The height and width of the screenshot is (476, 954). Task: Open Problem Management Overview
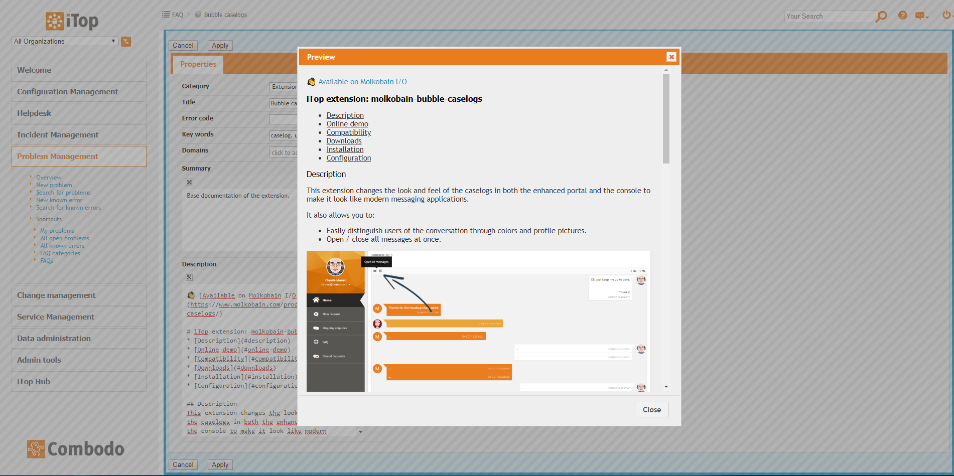coord(49,178)
